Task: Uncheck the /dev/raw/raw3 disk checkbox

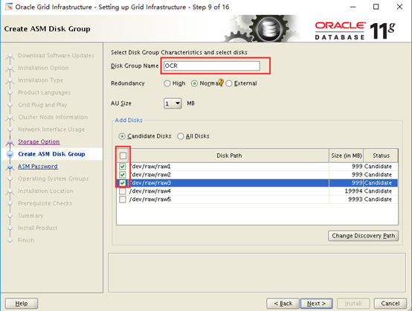Action: coord(123,183)
